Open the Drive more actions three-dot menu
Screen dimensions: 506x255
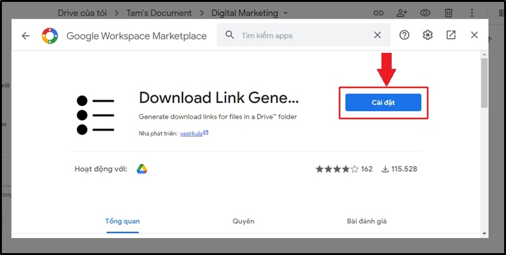[x=472, y=13]
